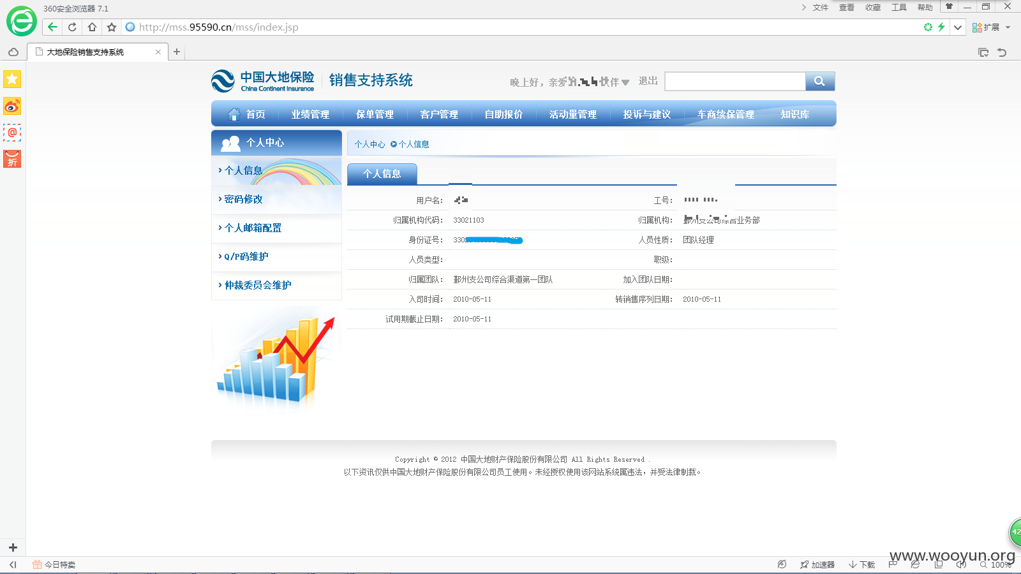Expand the address bar history dropdown
This screenshot has height=574, width=1021.
(x=958, y=27)
